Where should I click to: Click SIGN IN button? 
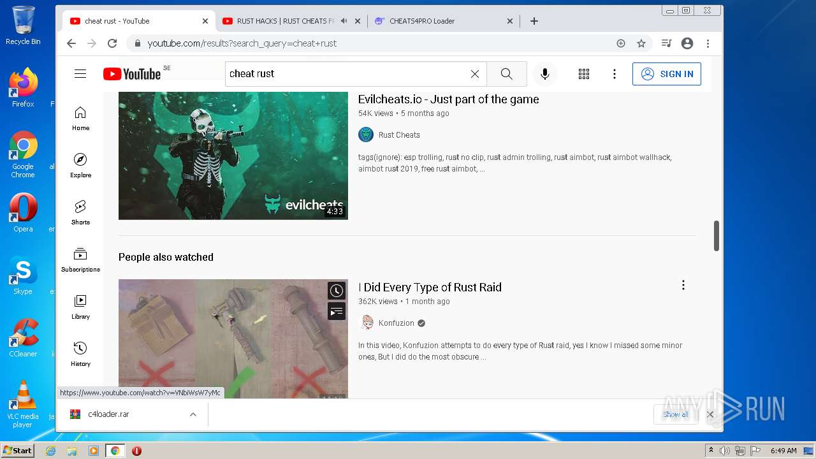(x=667, y=74)
